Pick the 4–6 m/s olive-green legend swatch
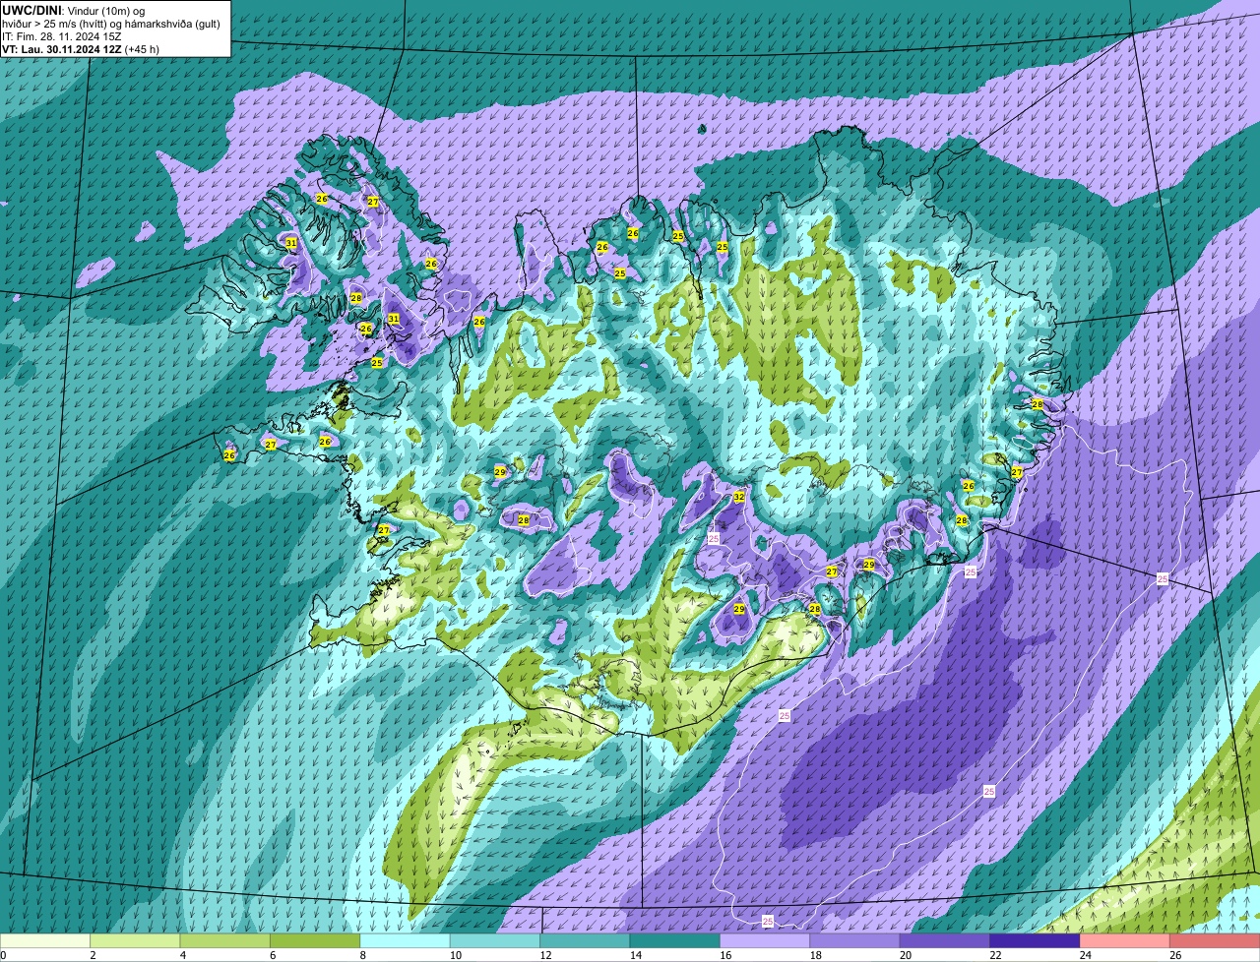This screenshot has width=1260, height=962. pos(225,940)
